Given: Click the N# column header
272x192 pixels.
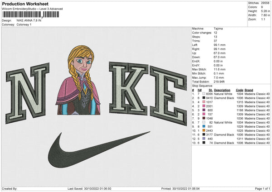Looking at the screenshot, I should (199, 90).
